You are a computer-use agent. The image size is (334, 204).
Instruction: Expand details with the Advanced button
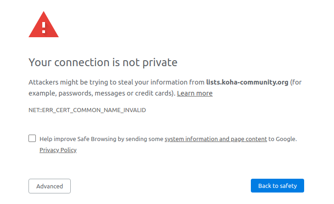point(50,186)
